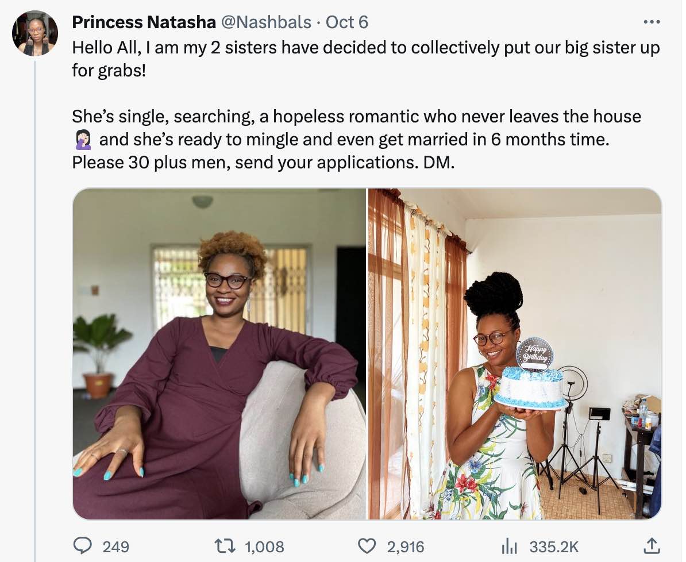Click the "Please 30 plus men" text line

[263, 163]
